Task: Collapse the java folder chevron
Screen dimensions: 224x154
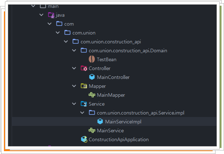Action: click(41, 15)
